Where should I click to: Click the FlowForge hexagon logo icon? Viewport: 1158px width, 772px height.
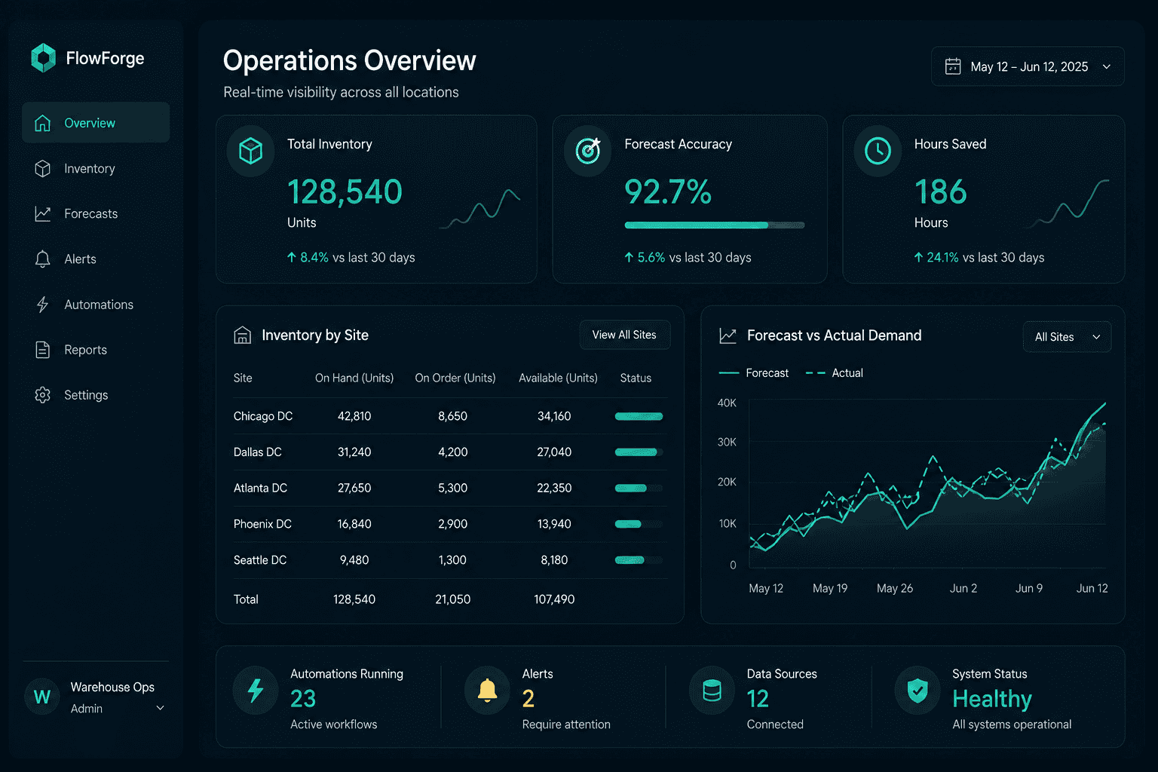(x=43, y=58)
